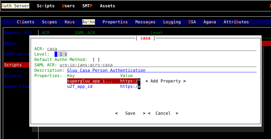The height and width of the screenshot is (139, 271).
Task: Cancel the casa dialog
Action: [163, 113]
